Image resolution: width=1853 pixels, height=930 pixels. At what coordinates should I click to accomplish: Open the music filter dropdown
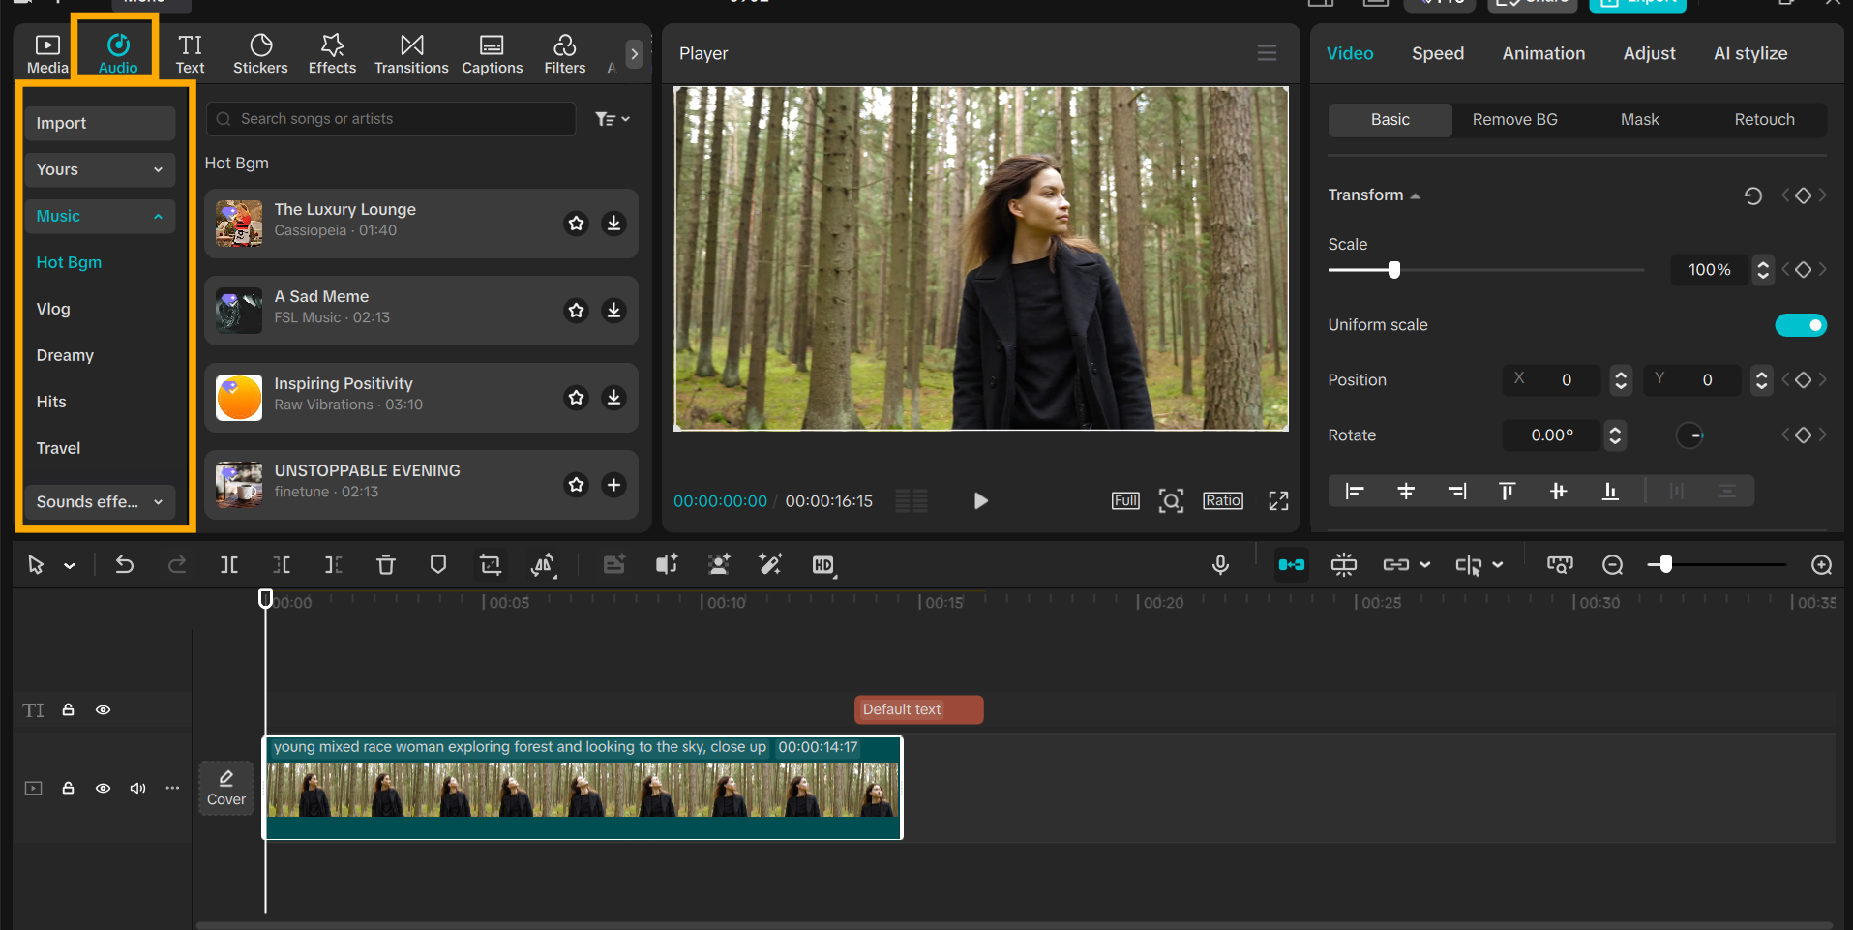pyautogui.click(x=612, y=119)
